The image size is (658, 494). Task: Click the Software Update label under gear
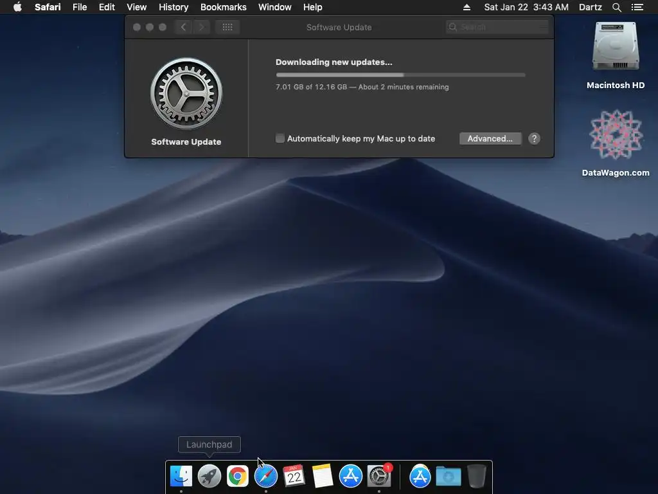pyautogui.click(x=186, y=142)
